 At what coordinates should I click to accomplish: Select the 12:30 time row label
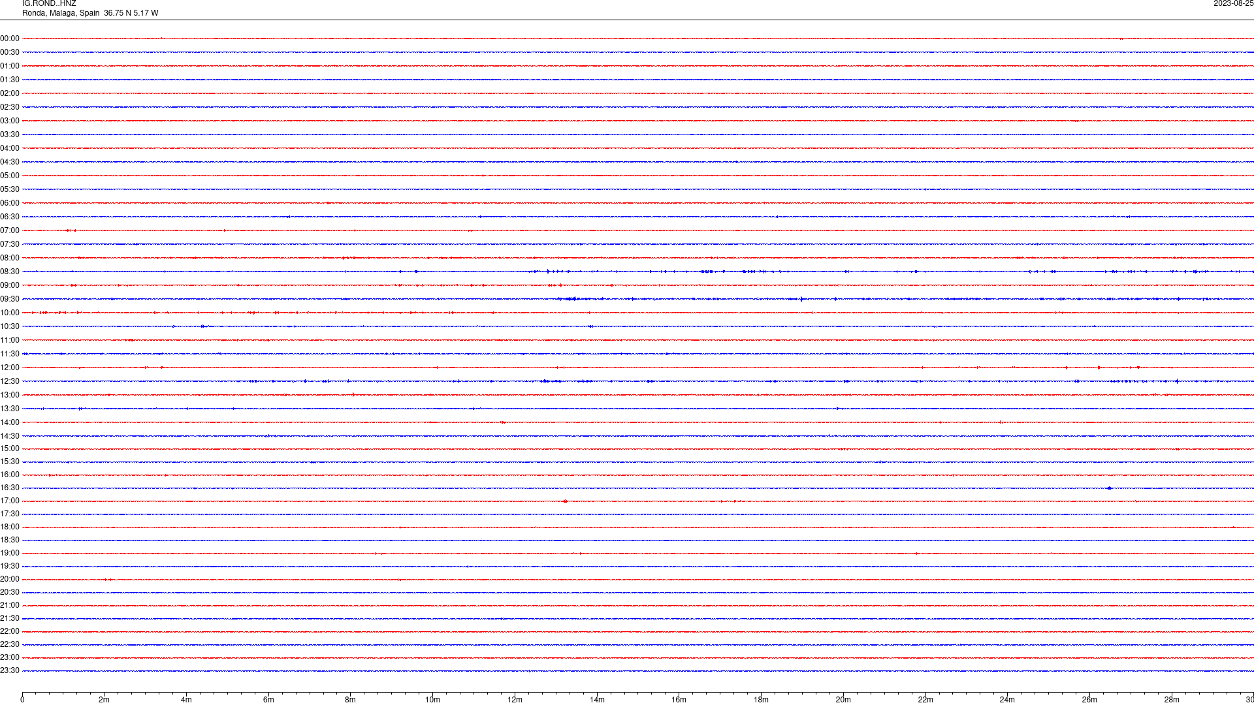pyautogui.click(x=10, y=381)
